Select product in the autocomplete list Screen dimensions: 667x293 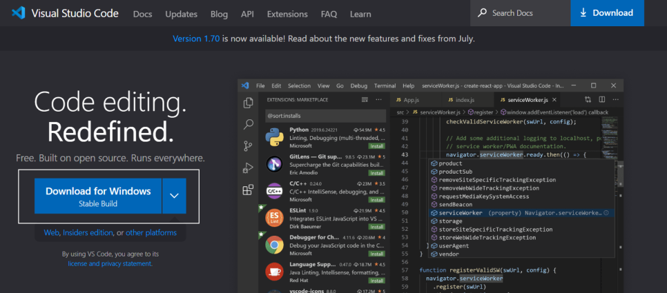pos(522,163)
